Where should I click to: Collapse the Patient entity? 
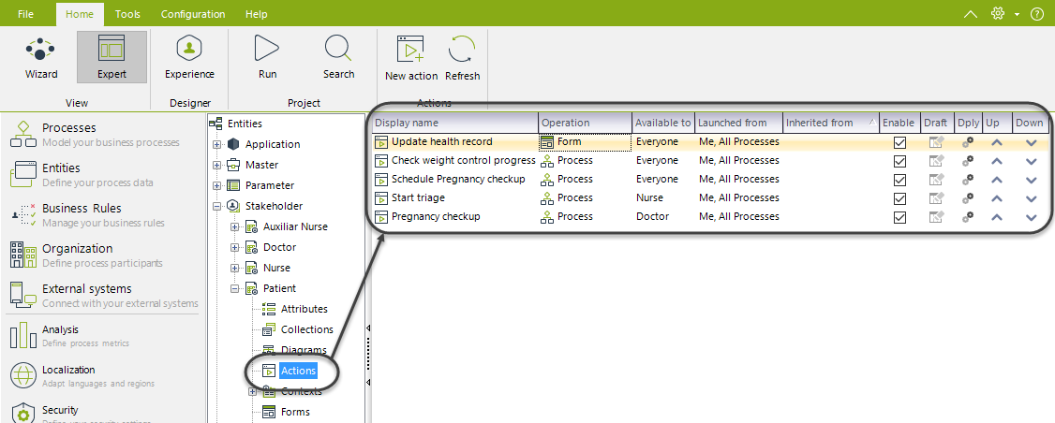point(235,288)
